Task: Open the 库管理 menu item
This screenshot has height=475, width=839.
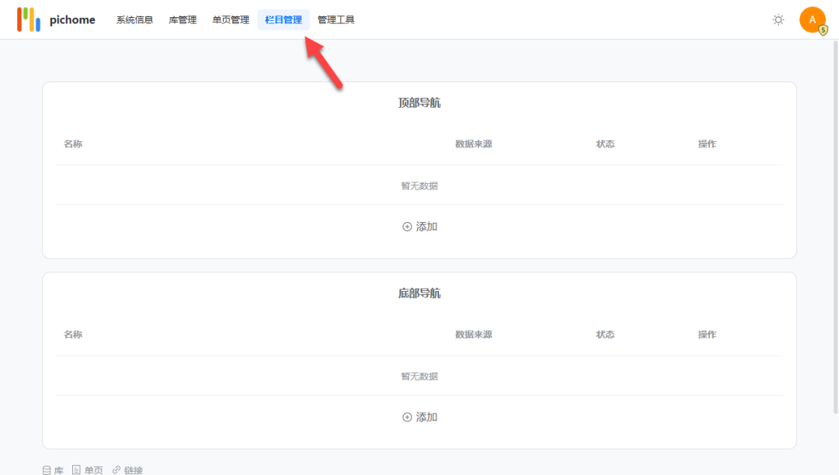Action: pos(182,19)
